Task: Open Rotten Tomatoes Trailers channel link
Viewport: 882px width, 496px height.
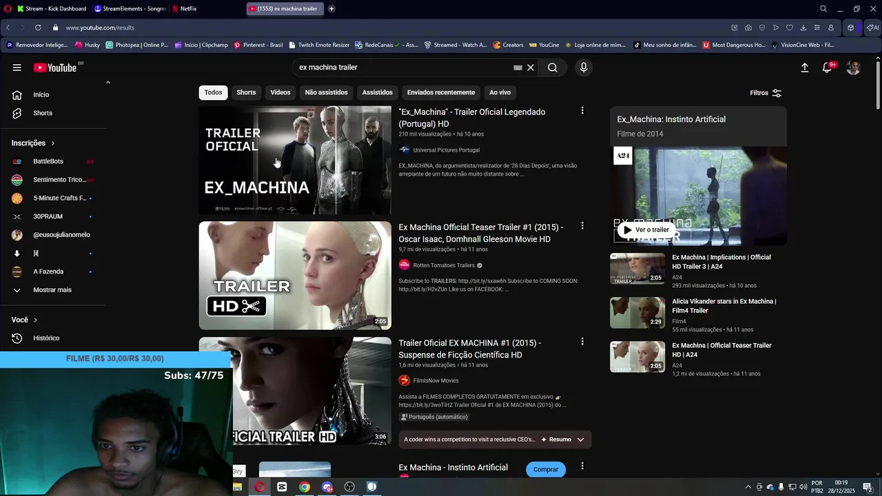Action: coord(444,265)
